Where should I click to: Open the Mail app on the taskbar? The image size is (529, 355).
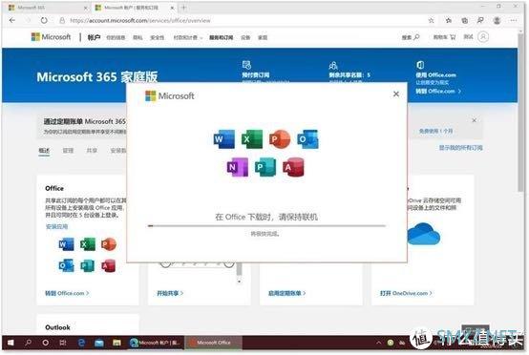pyautogui.click(x=99, y=343)
